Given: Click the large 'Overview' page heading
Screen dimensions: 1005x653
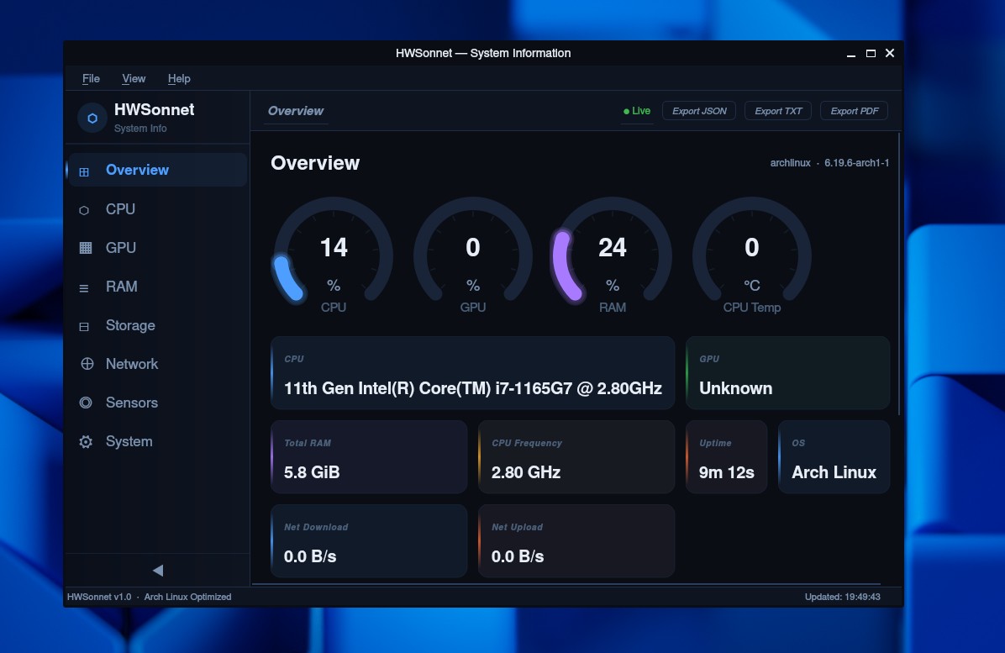Looking at the screenshot, I should pyautogui.click(x=315, y=163).
